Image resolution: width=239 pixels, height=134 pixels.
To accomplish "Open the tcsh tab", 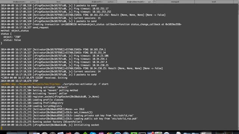I will [214, 1].
